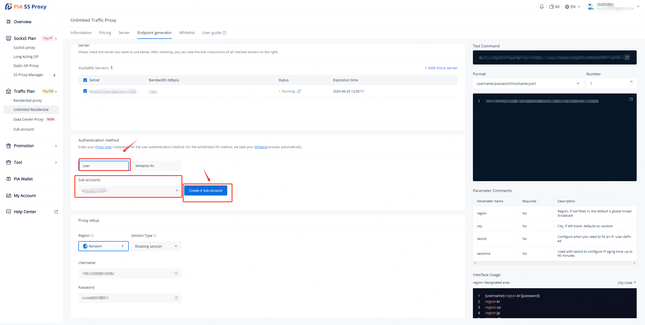Copy the Username field value
This screenshot has height=325, width=645.
(176, 273)
